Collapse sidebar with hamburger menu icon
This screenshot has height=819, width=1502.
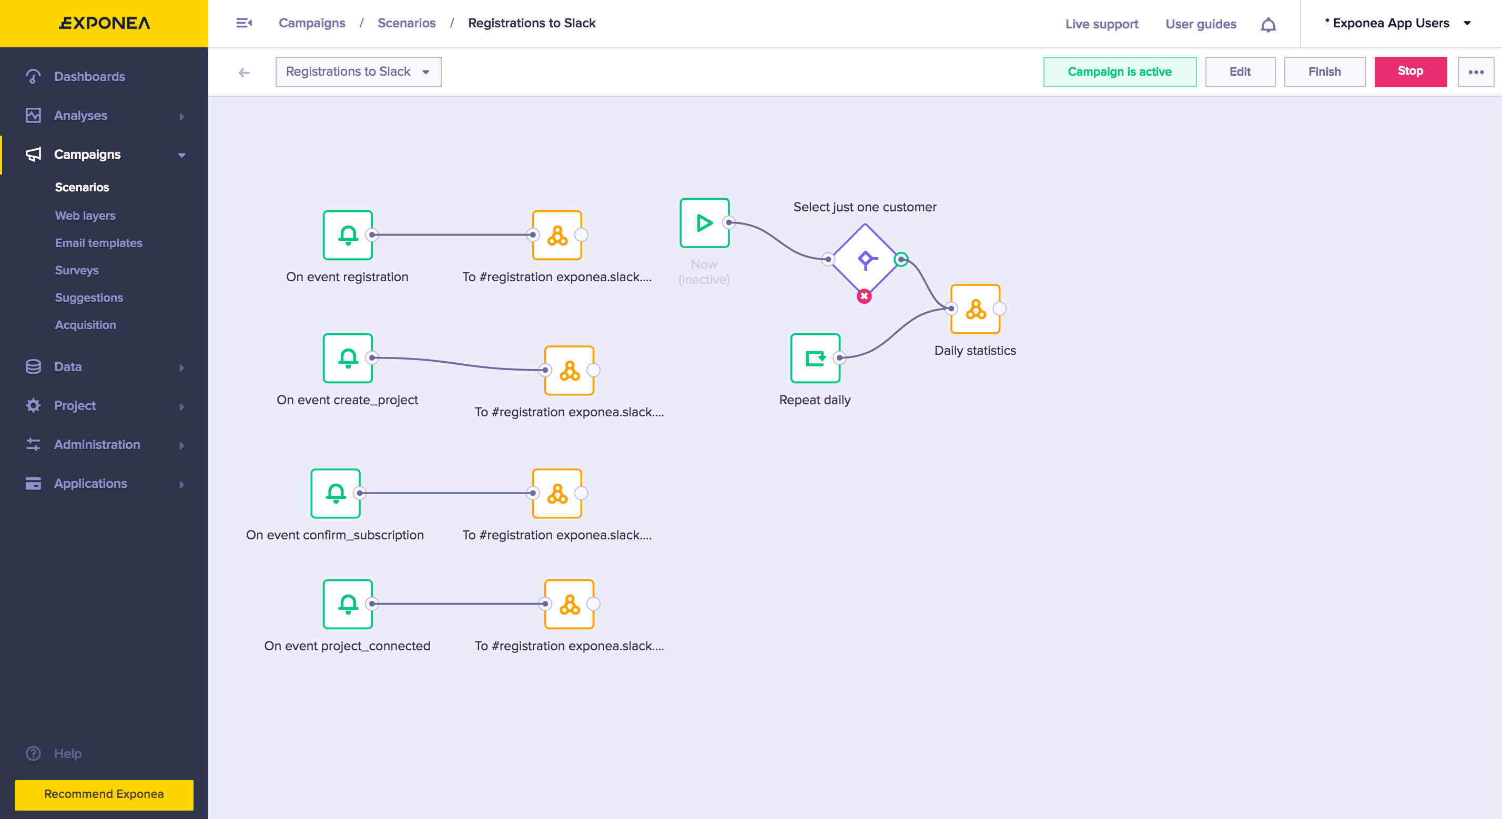pyautogui.click(x=243, y=23)
